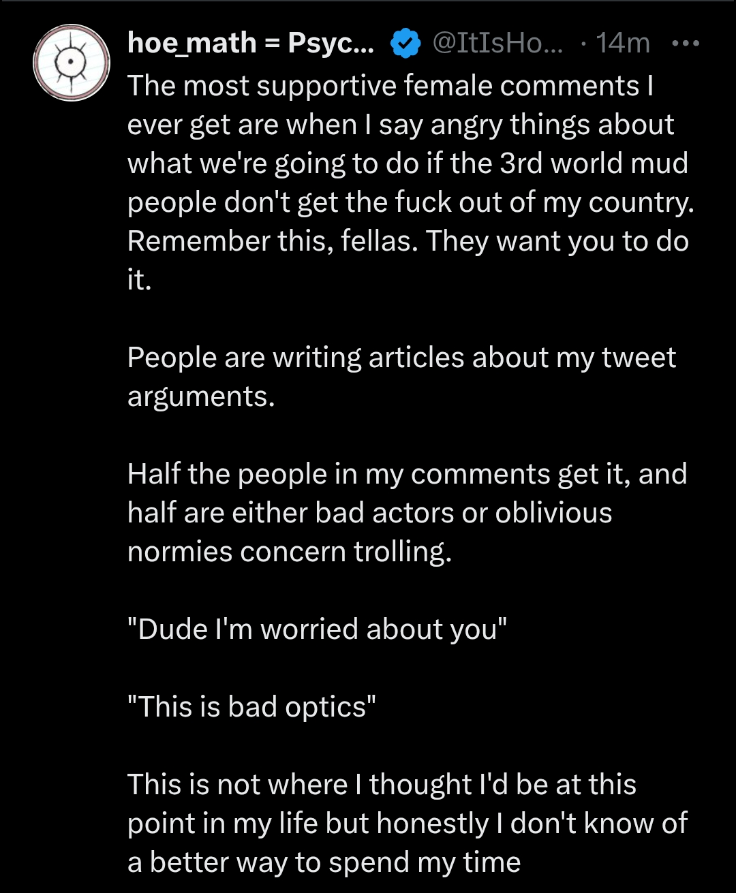Click the 'ever get are when I say' line
This screenshot has height=893, width=736.
click(x=401, y=125)
